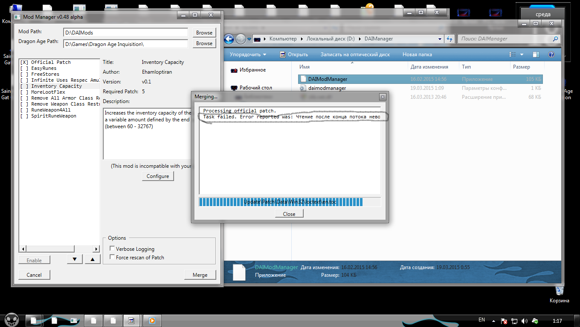Click the Mod Path input field
Viewport: 580px width, 327px height.
click(x=125, y=33)
